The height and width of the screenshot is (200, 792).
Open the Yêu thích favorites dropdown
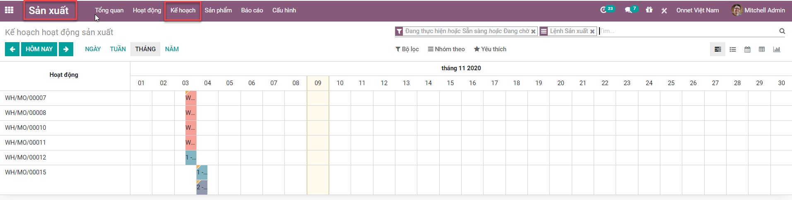click(x=490, y=49)
